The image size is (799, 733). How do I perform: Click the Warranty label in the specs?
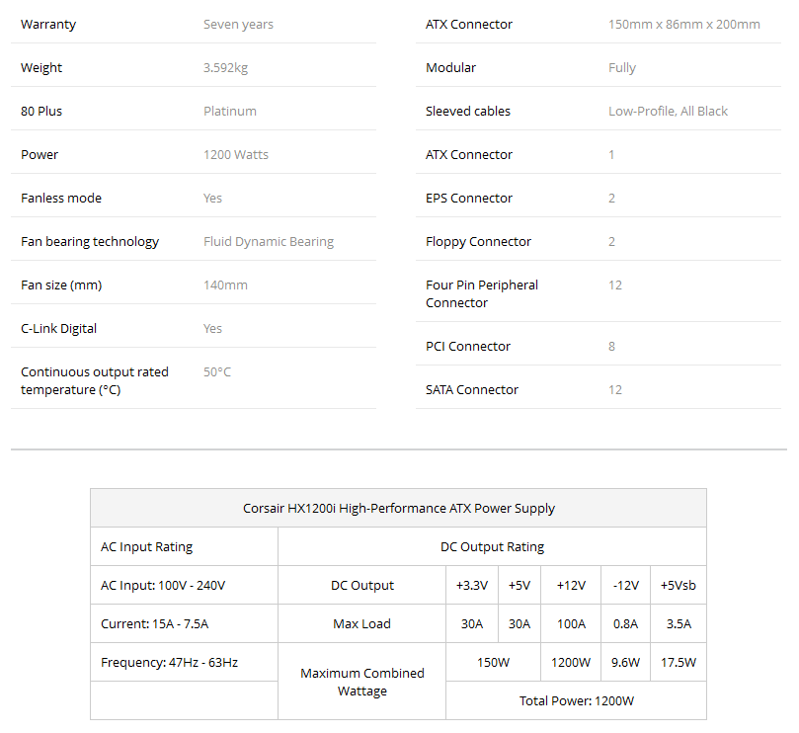click(x=47, y=24)
